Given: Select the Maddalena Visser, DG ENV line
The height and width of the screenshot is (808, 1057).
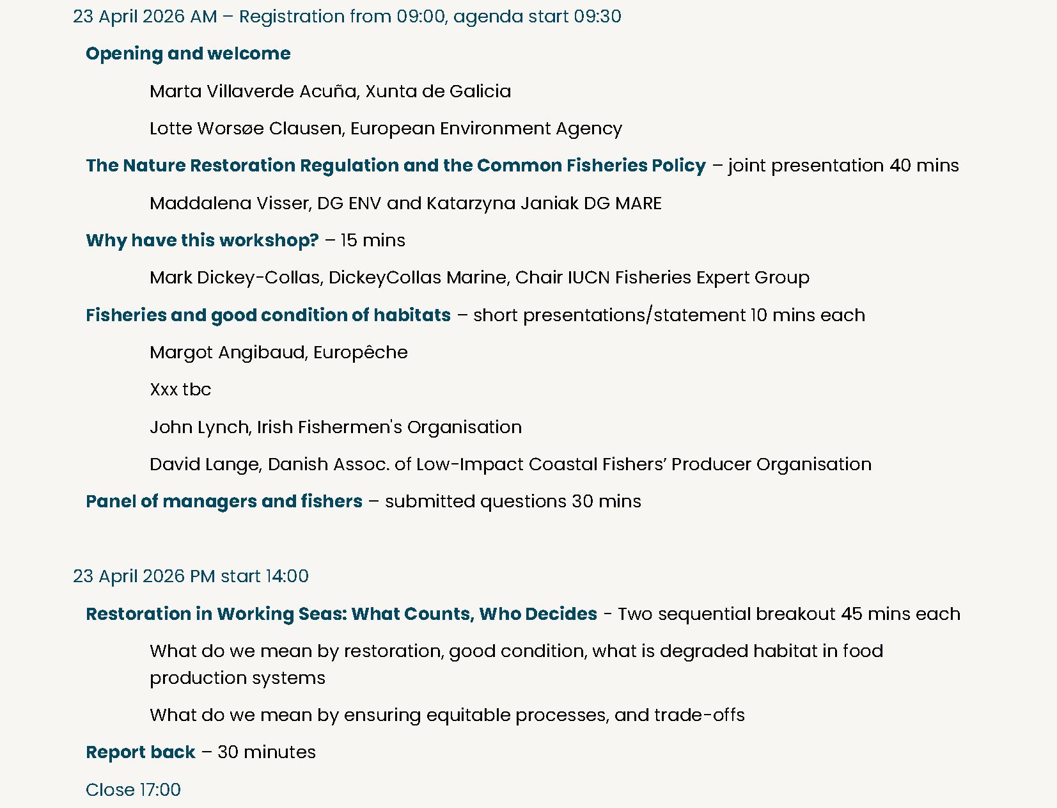Looking at the screenshot, I should (x=405, y=203).
